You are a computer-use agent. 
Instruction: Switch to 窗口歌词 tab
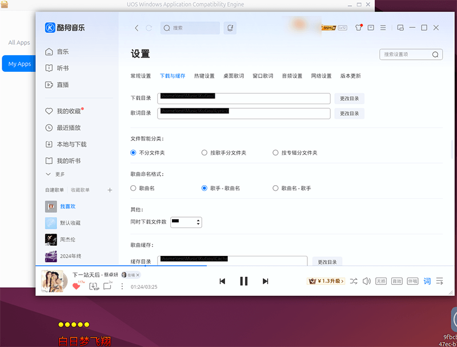pyautogui.click(x=263, y=76)
